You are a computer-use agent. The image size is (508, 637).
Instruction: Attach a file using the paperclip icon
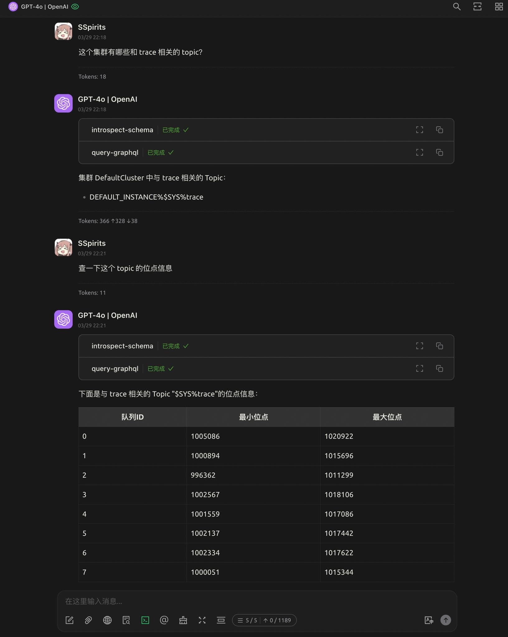pyautogui.click(x=88, y=620)
